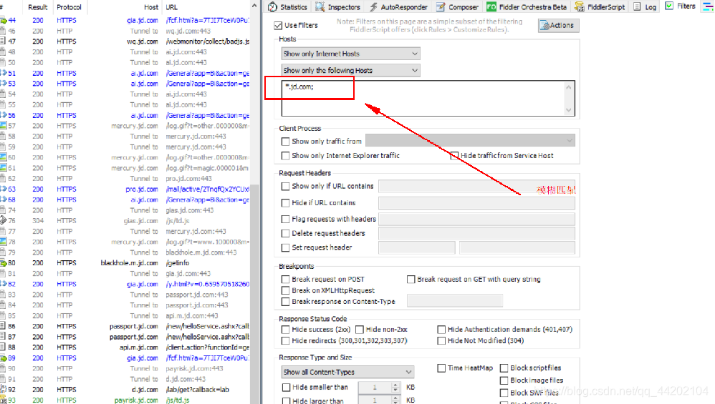Click the green FO Orchestra icon

491,7
